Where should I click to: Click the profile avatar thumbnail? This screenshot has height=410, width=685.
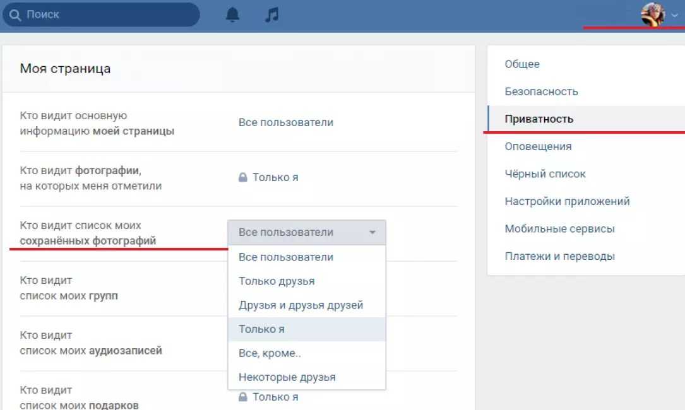click(x=653, y=14)
